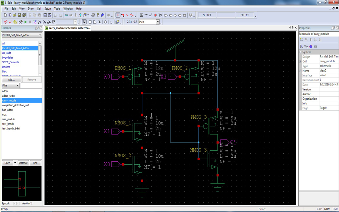
Task: Click the Author property value field
Action: point(329,94)
